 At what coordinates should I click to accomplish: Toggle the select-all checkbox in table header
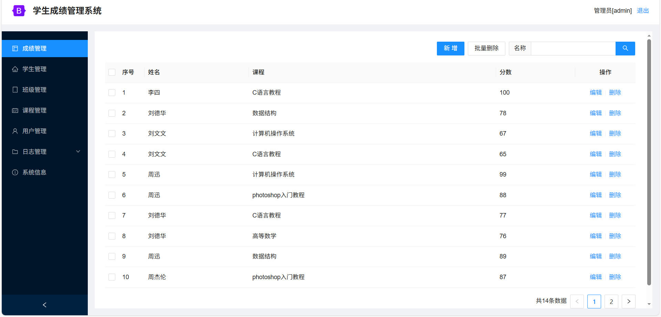coord(112,72)
